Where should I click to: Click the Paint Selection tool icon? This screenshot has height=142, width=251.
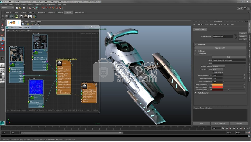point(2,34)
